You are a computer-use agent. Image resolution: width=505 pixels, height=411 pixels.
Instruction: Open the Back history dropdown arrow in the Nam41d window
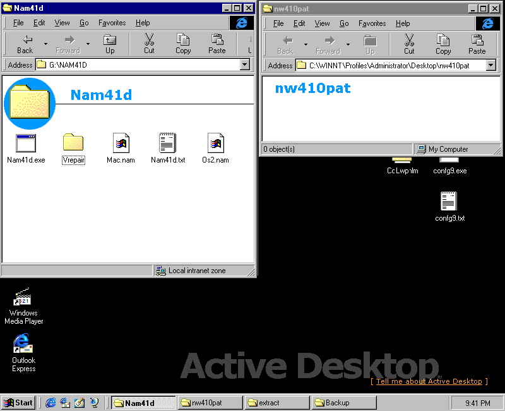point(45,44)
